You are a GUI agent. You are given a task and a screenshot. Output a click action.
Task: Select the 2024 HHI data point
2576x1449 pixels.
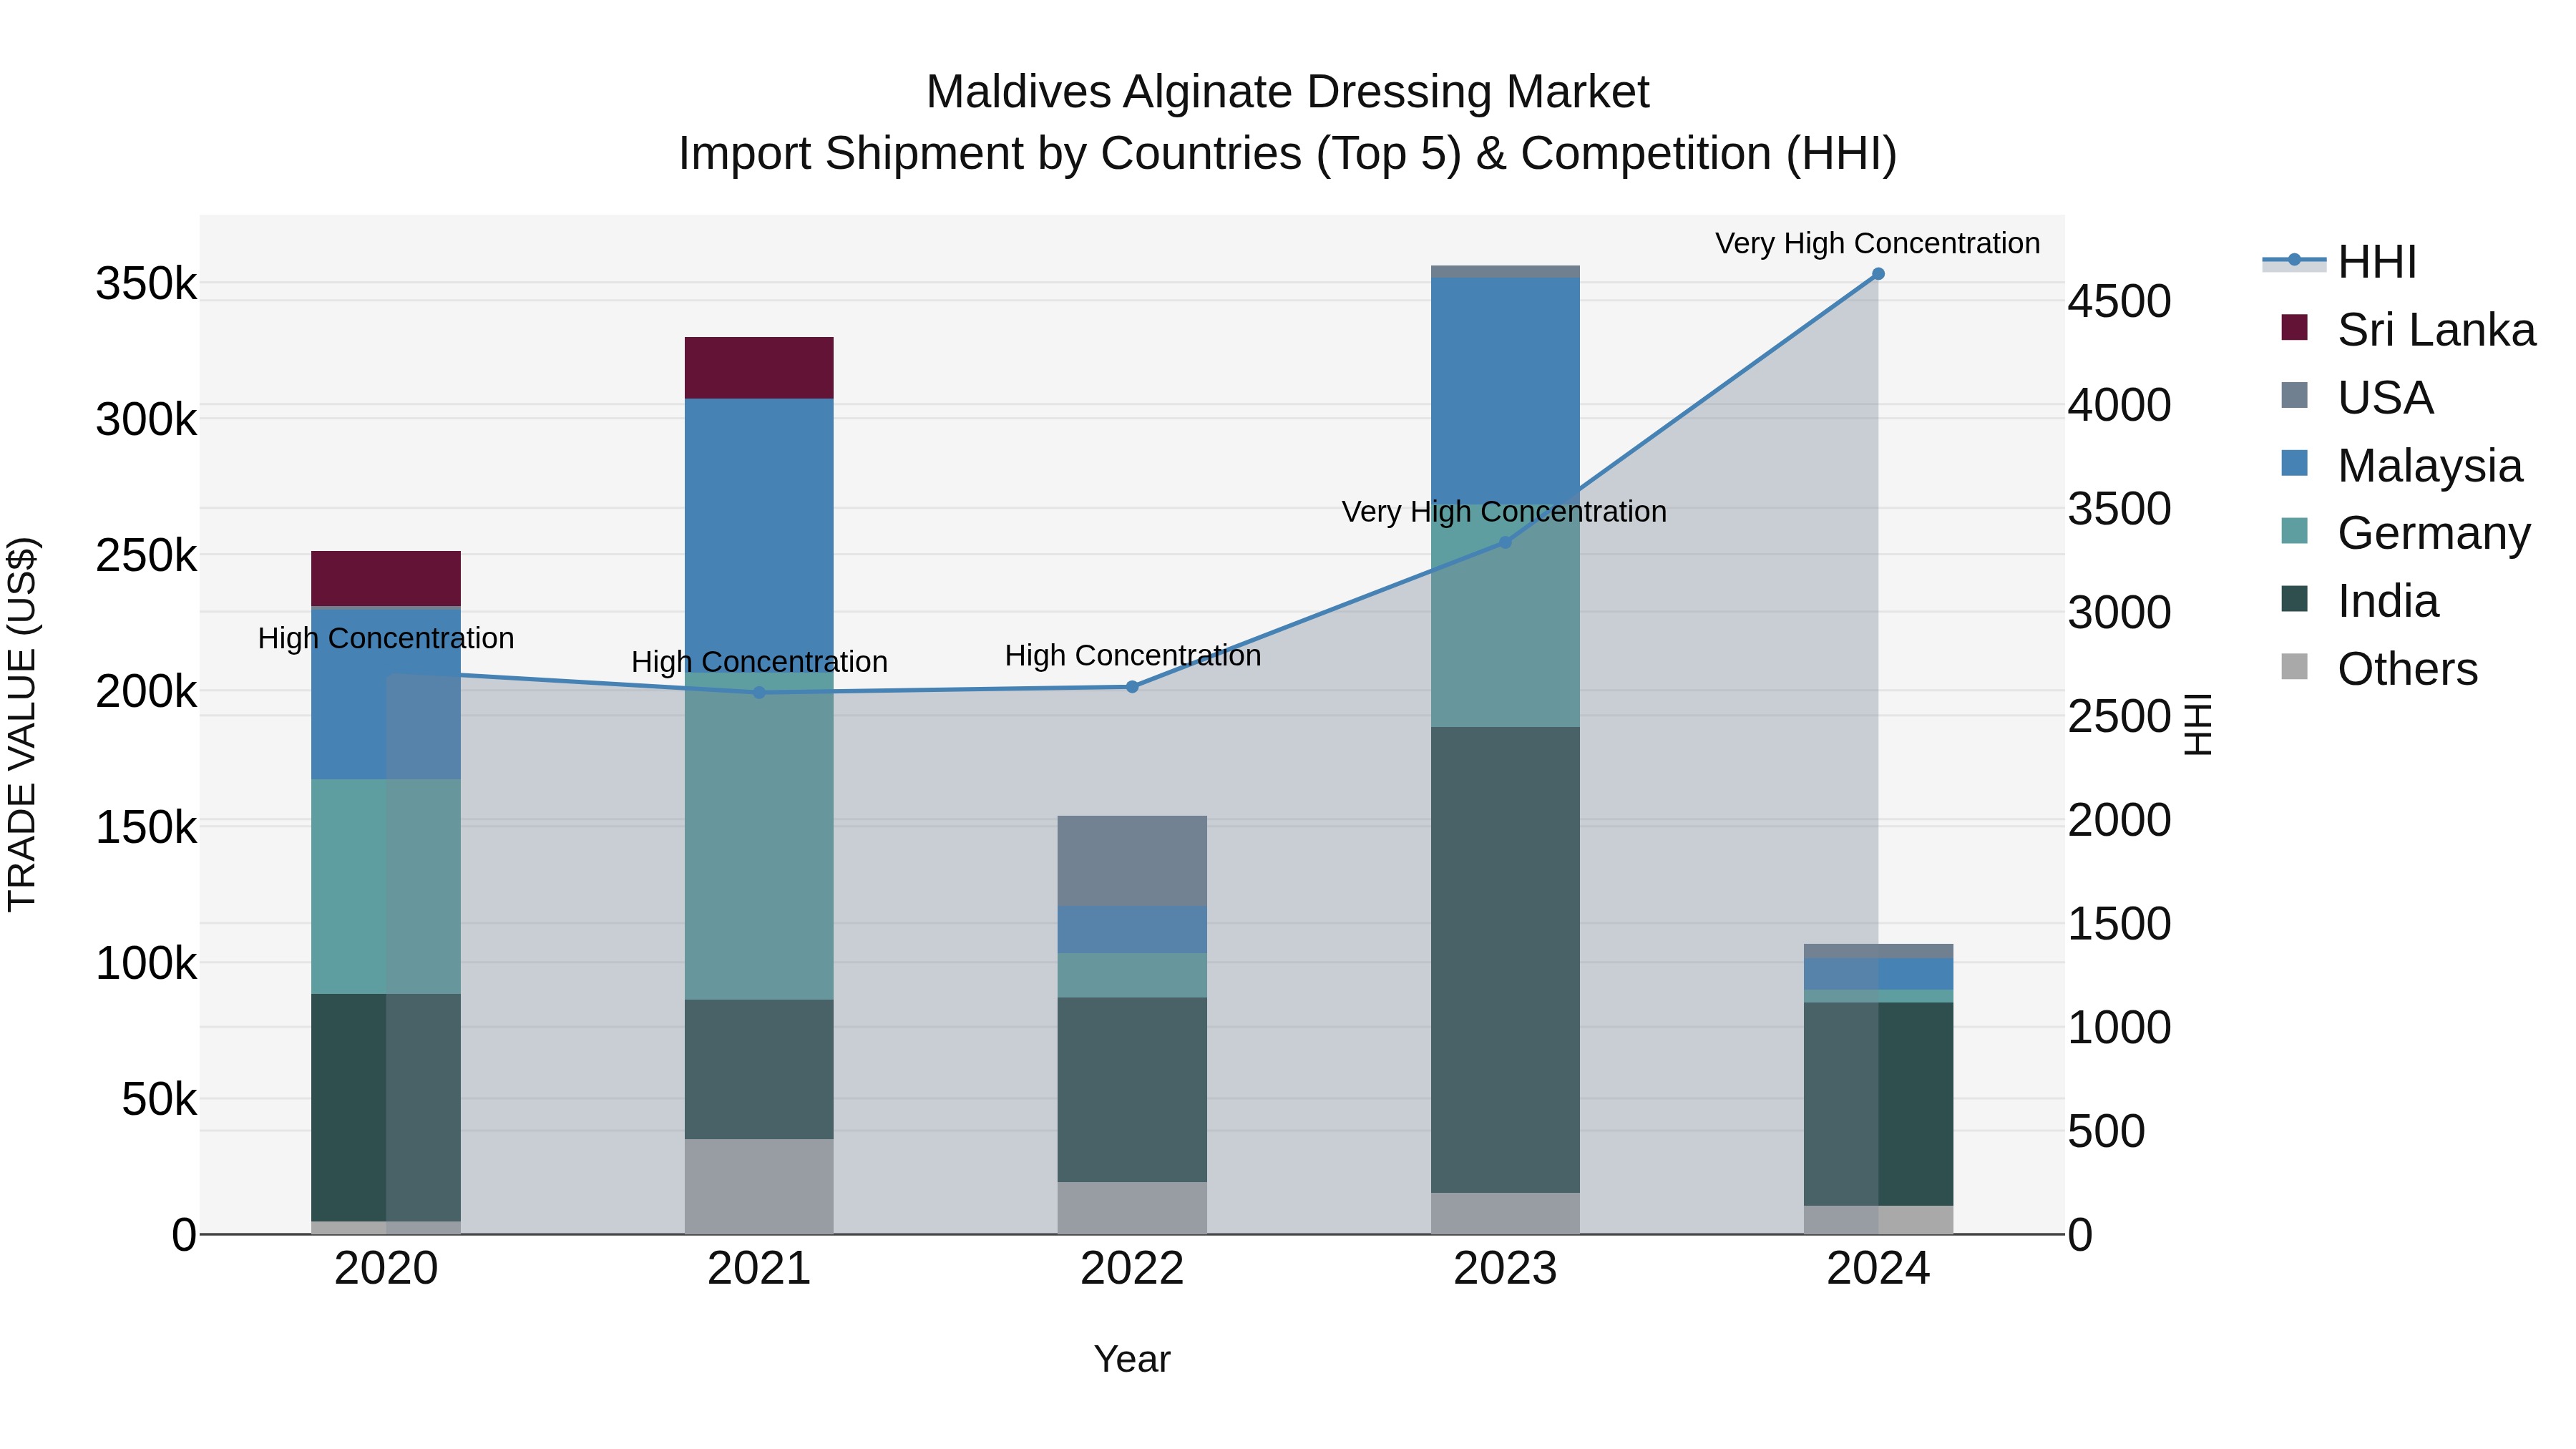click(x=1878, y=274)
